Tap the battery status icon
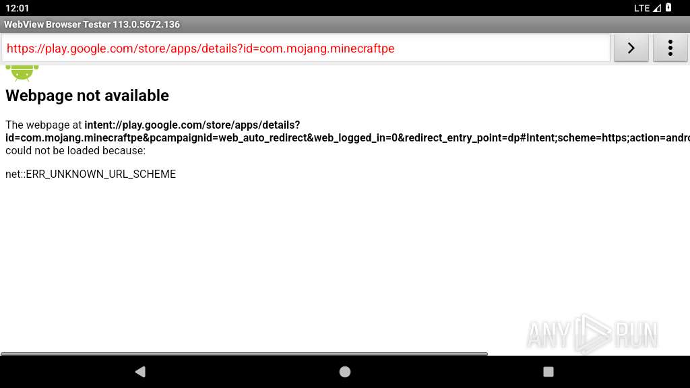This screenshot has height=388, width=690. [x=668, y=7]
